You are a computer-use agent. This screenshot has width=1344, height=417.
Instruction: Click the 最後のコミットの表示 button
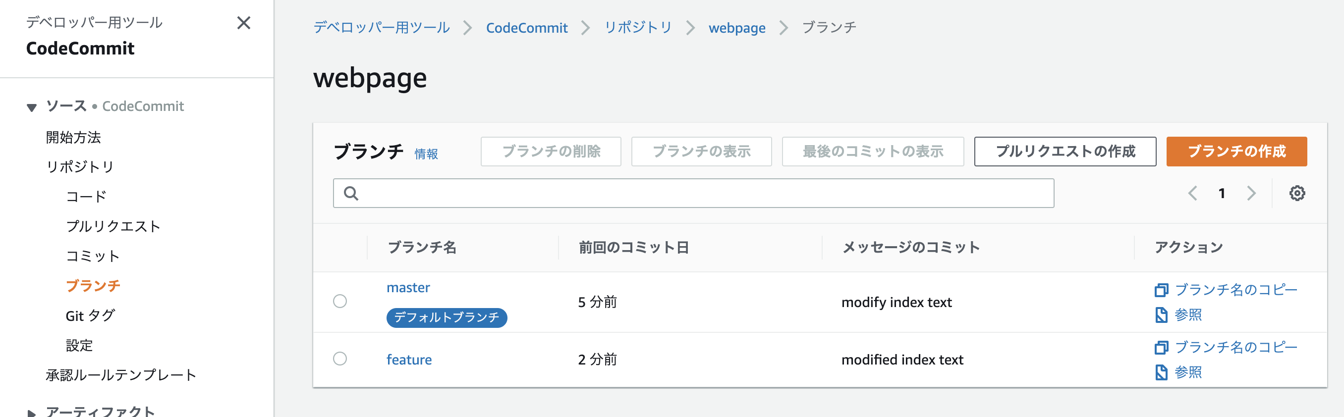(x=873, y=151)
